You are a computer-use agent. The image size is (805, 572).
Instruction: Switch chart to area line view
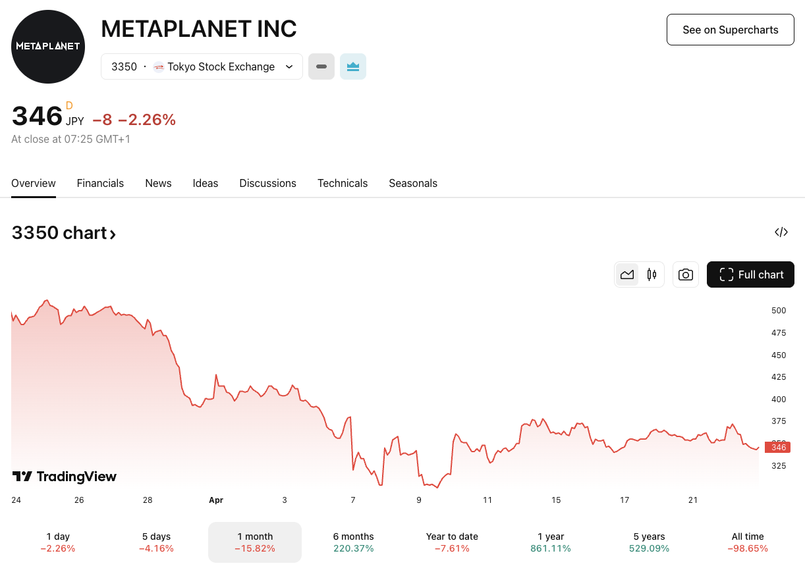point(626,274)
